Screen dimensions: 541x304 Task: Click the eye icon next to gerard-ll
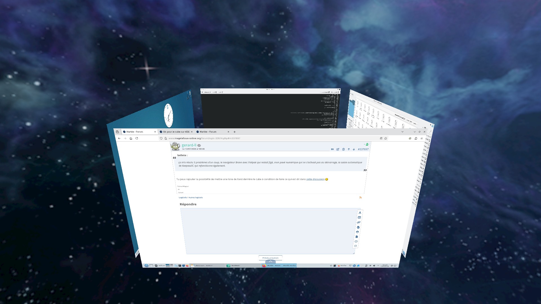tap(199, 146)
